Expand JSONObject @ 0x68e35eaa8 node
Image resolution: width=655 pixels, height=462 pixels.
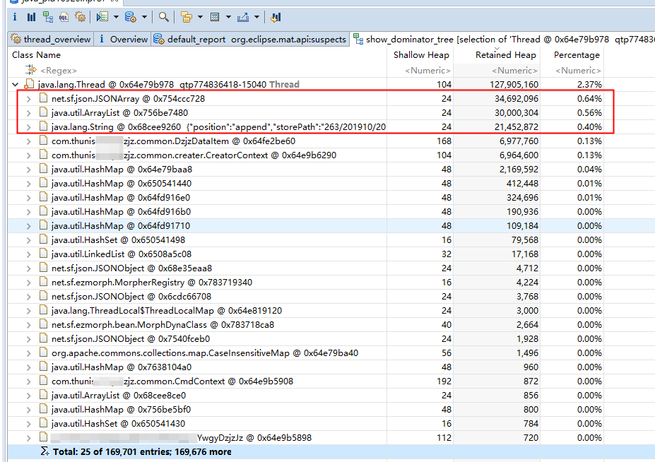28,268
